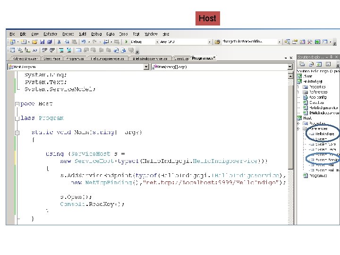Collapse Host References node in Solution Explorer
340x255 pixels.
pos(298,128)
